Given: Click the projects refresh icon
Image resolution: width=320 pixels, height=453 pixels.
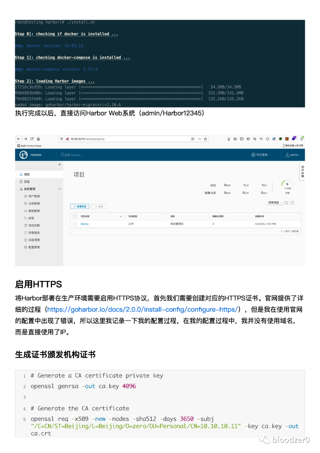Looking at the screenshot, I should pyautogui.click(x=293, y=203).
